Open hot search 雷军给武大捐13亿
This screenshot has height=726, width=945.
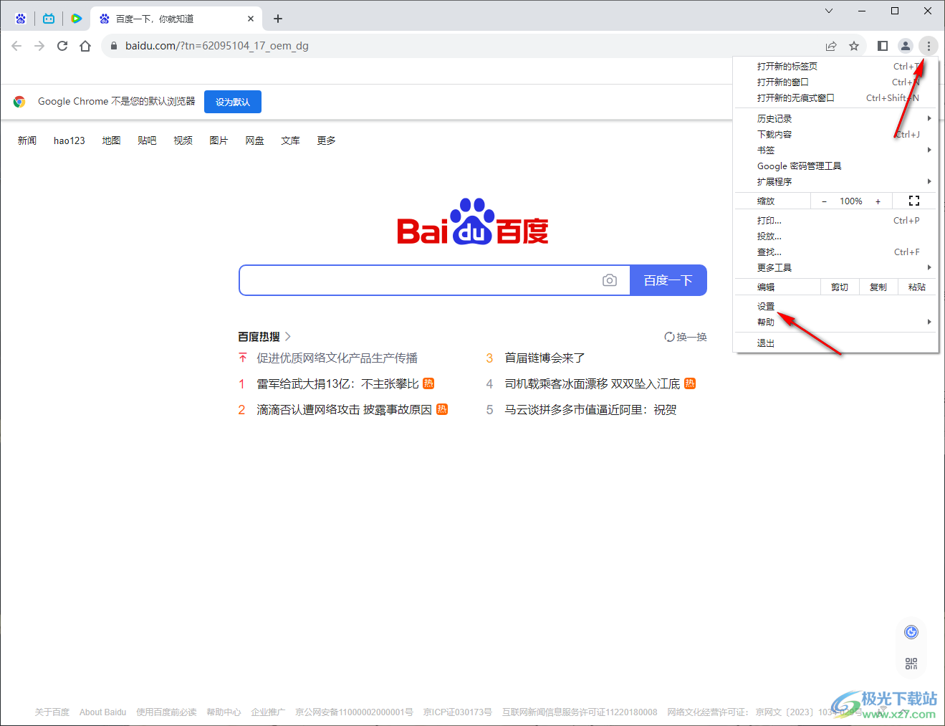338,383
